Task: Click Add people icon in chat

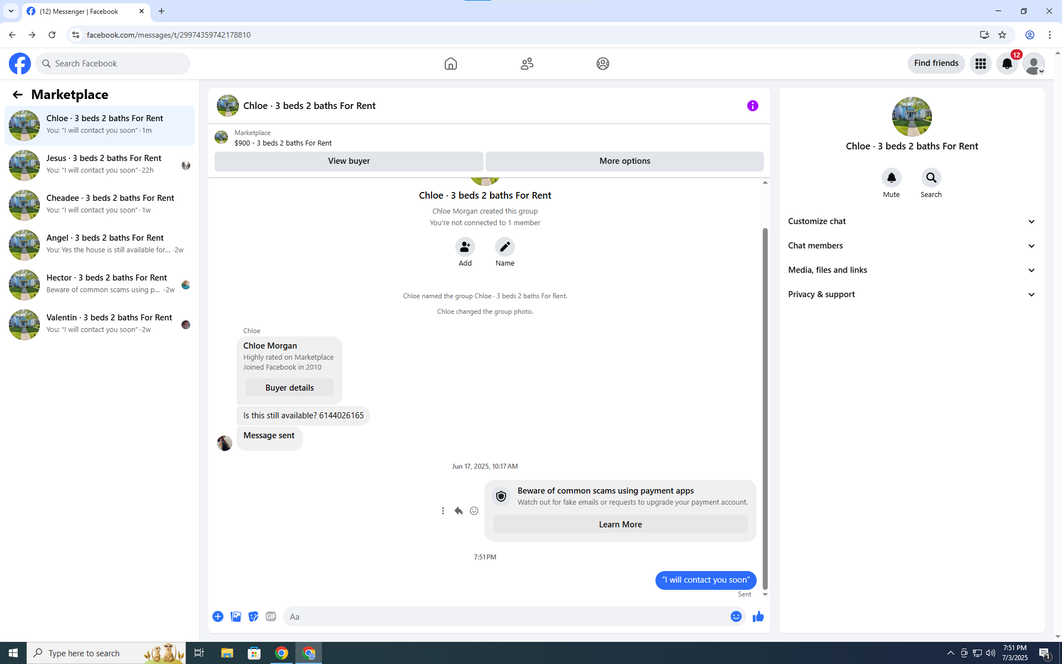Action: (x=465, y=247)
